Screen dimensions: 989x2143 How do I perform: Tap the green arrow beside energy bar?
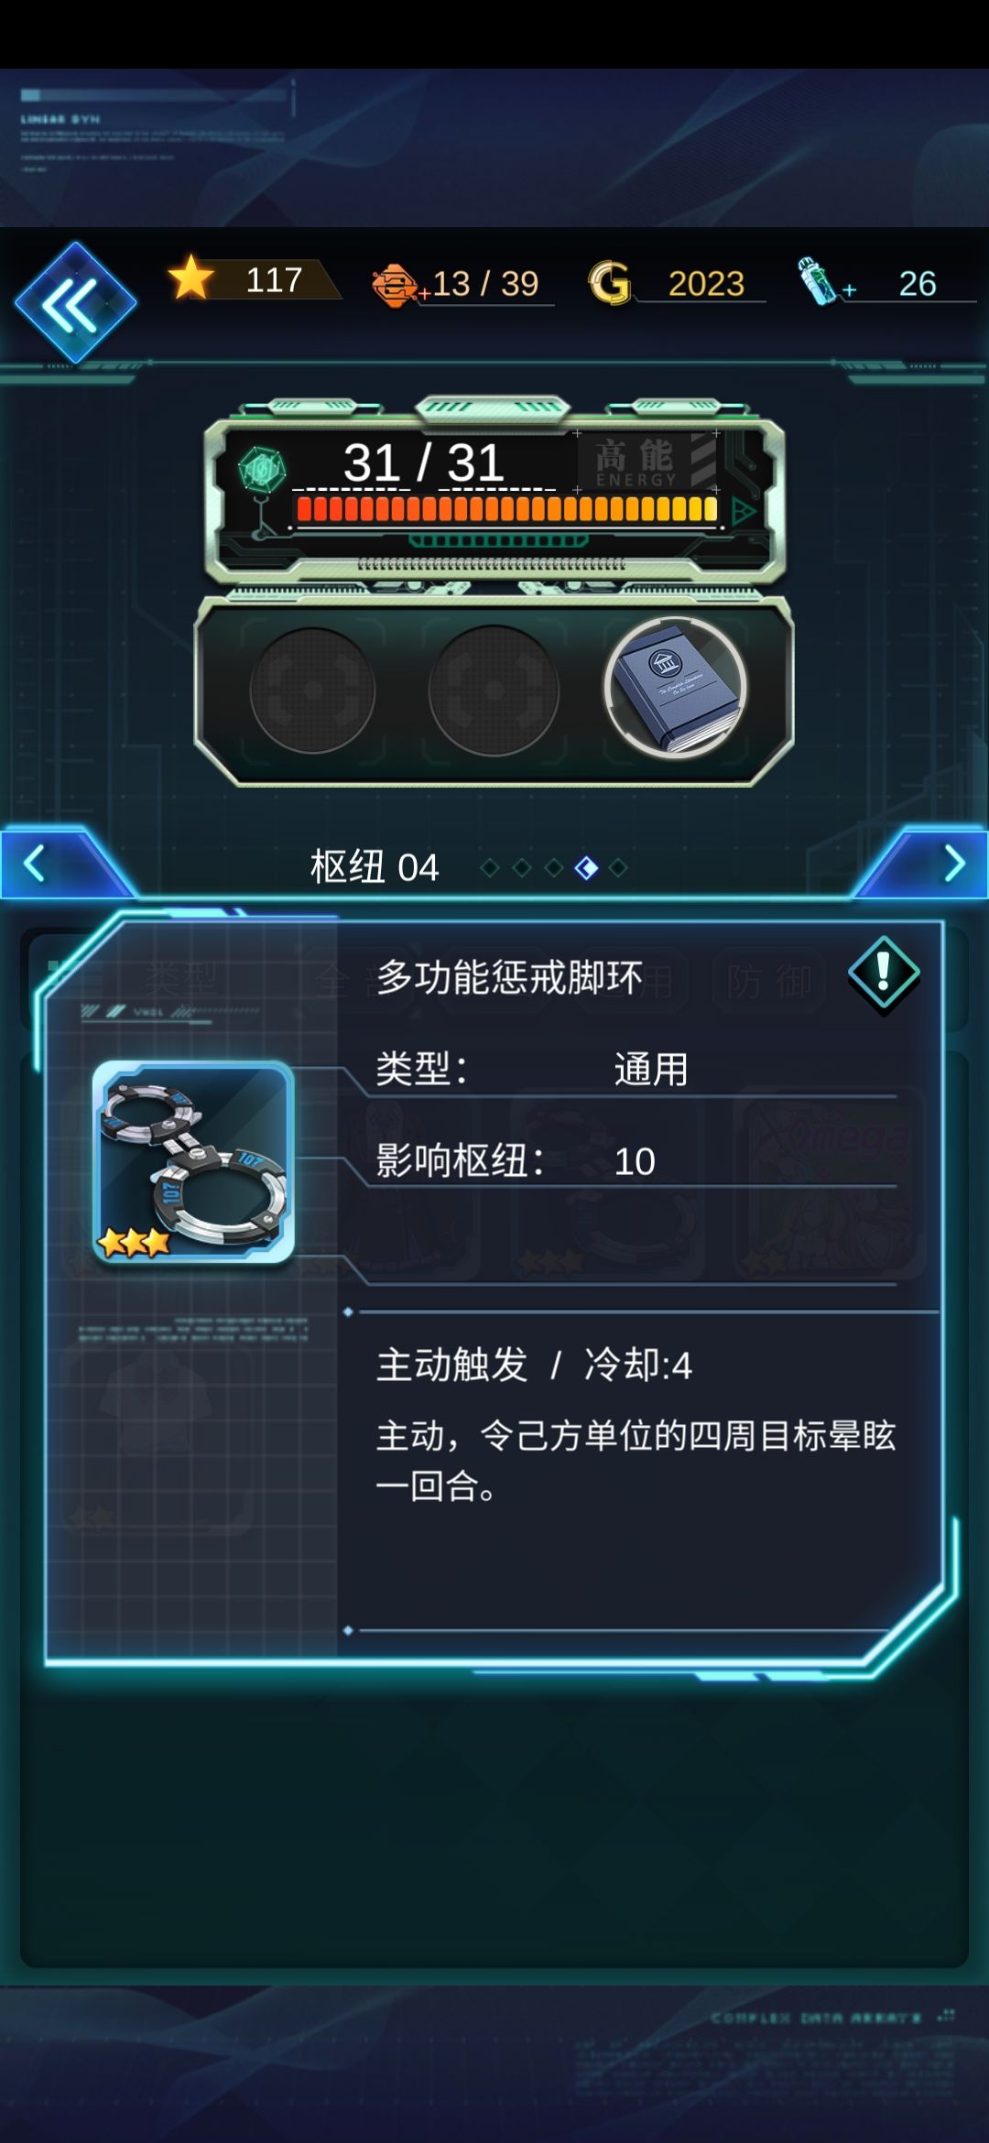coord(744,512)
